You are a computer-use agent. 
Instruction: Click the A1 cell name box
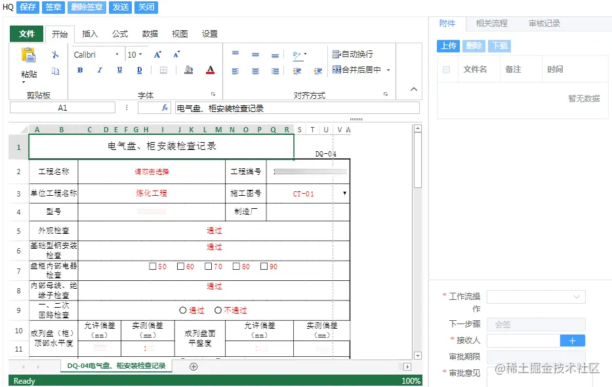pyautogui.click(x=62, y=108)
